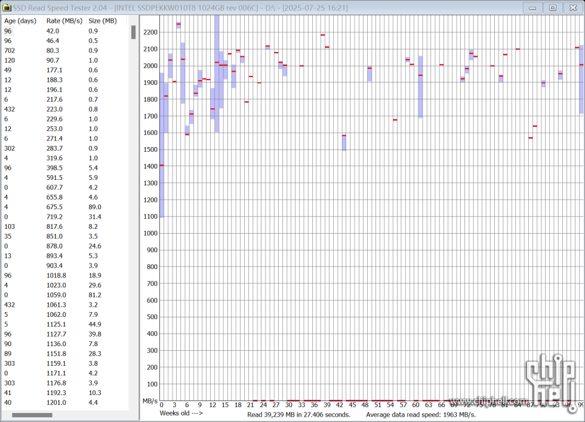
Task: Select the row with rate 1151.8
Action: point(66,354)
